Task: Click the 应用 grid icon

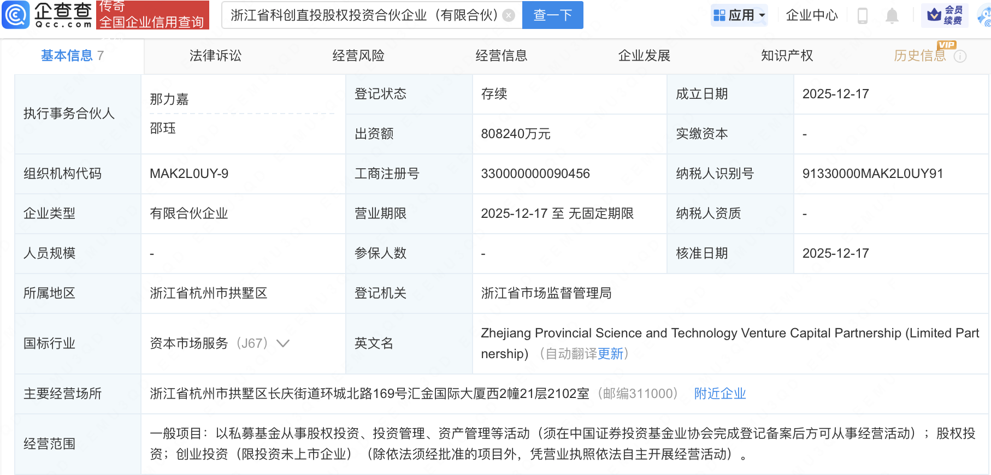Action: coord(719,15)
